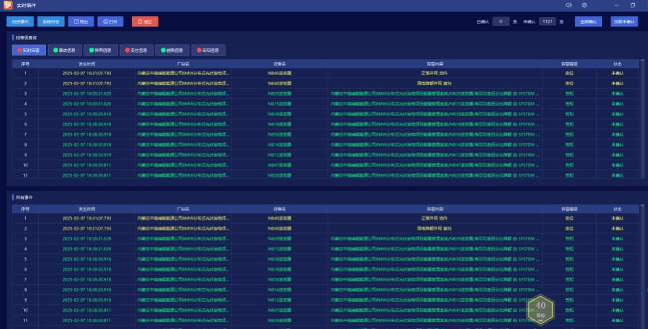Click lower table 发生时间 time header
This screenshot has width=648, height=329.
click(x=87, y=209)
